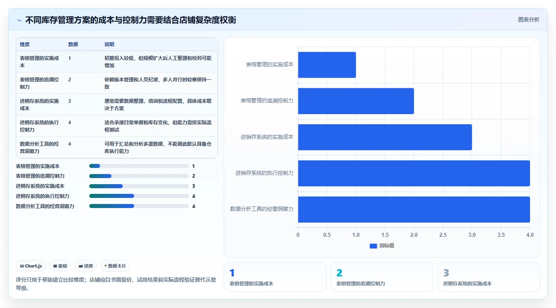This screenshot has width=556, height=308.
Task: Open the data card numbered 1
Action: pos(275,277)
